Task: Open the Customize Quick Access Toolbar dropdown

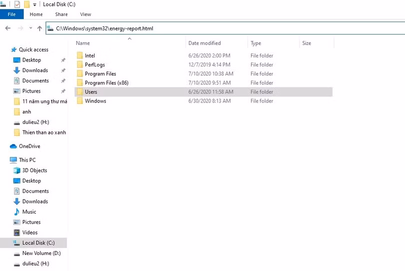Action: point(34,5)
